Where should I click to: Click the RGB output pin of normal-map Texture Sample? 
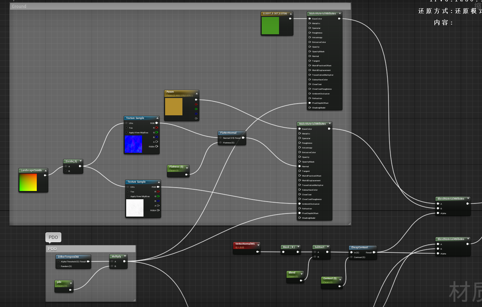coord(156,123)
